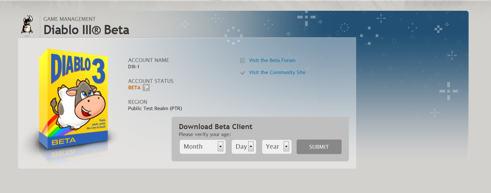Image resolution: width=491 pixels, height=193 pixels.
Task: Click the question mark help icon beside BETA
Action: point(146,88)
